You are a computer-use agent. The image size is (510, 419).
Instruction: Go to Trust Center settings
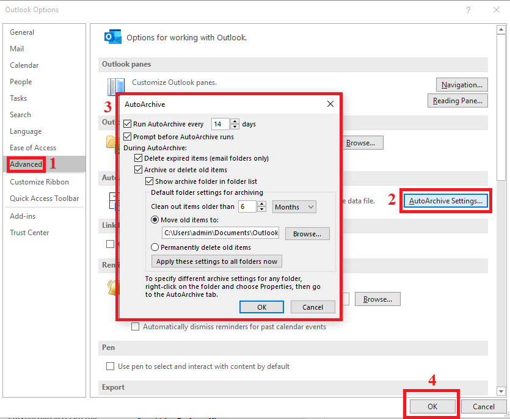tap(29, 233)
